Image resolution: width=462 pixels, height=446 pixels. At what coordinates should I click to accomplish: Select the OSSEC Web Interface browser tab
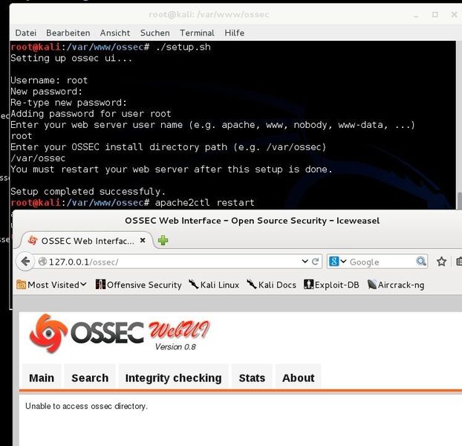click(87, 241)
